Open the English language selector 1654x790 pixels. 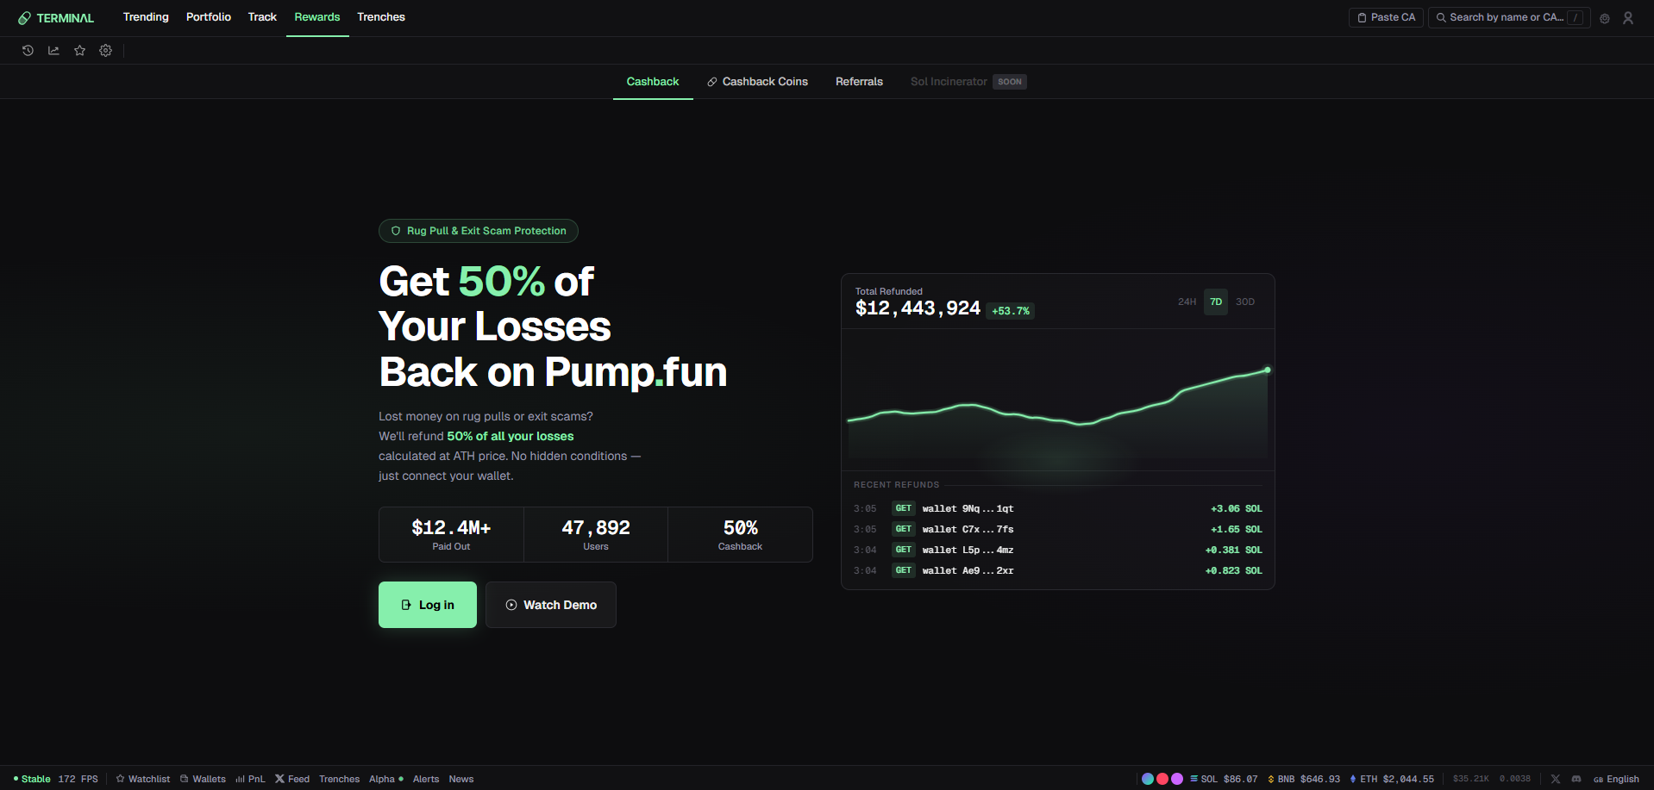1616,779
